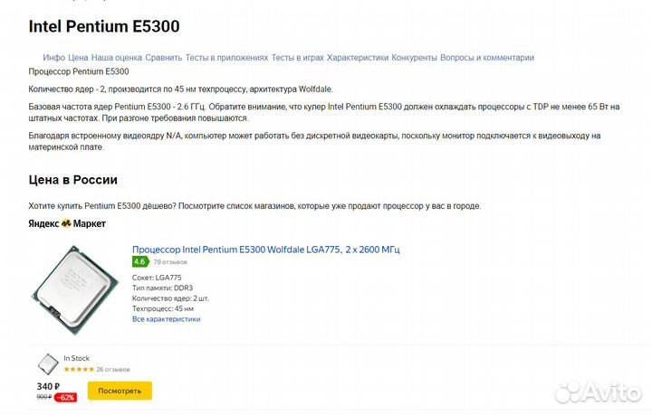Navigate to Тесты в играх

coord(297,58)
